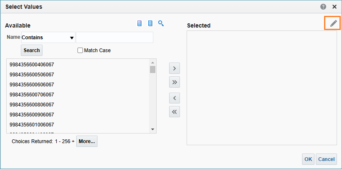Viewport: 342px width, 169px height.
Task: Open the Name Contains operator dropdown
Action: tap(48, 38)
